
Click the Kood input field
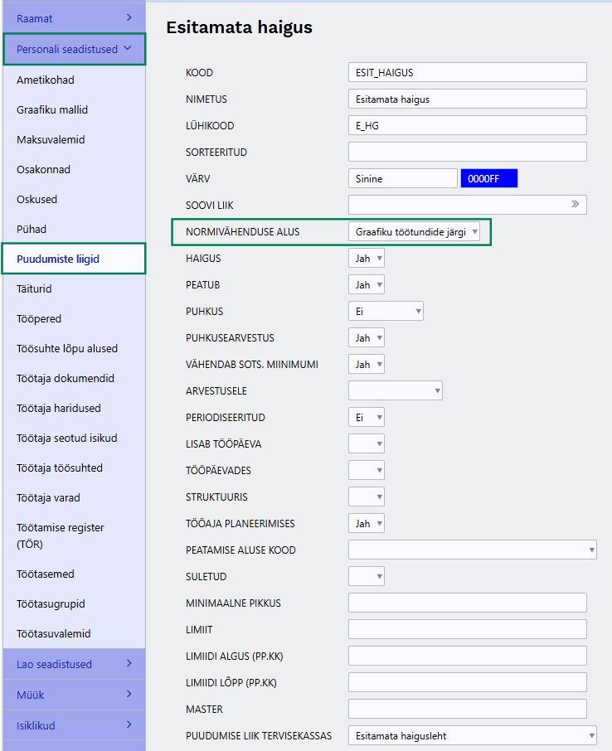click(x=467, y=72)
